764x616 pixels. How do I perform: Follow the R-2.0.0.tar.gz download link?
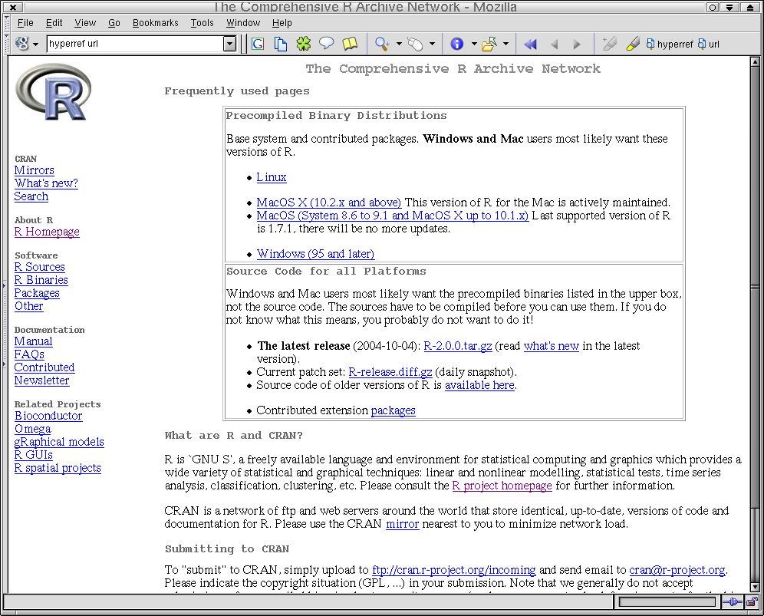coord(458,346)
